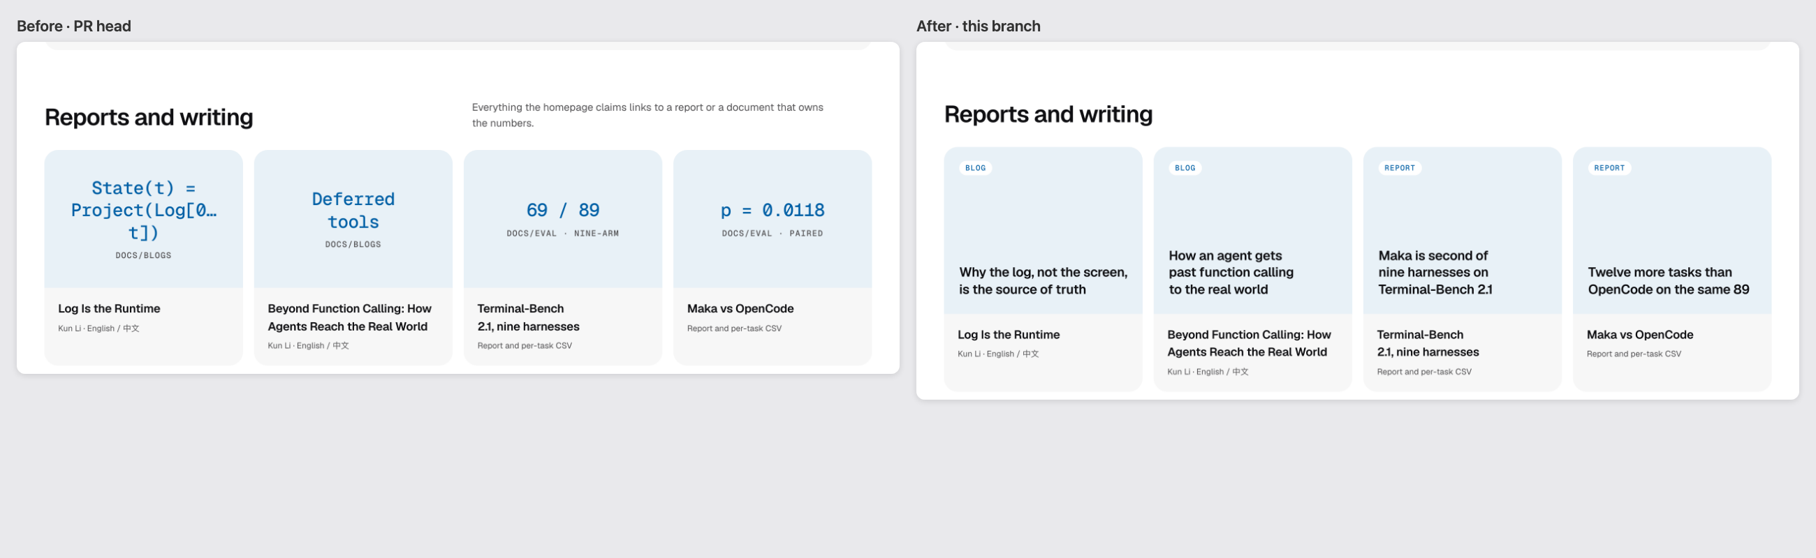Click the BLOG badge on 'Why the log' card
This screenshot has width=1816, height=558.
(x=975, y=168)
